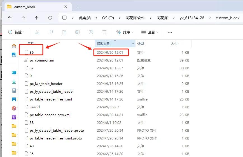Go to 同花顺软件 in address bar
This screenshot has width=243, height=157.
pyautogui.click(x=135, y=18)
